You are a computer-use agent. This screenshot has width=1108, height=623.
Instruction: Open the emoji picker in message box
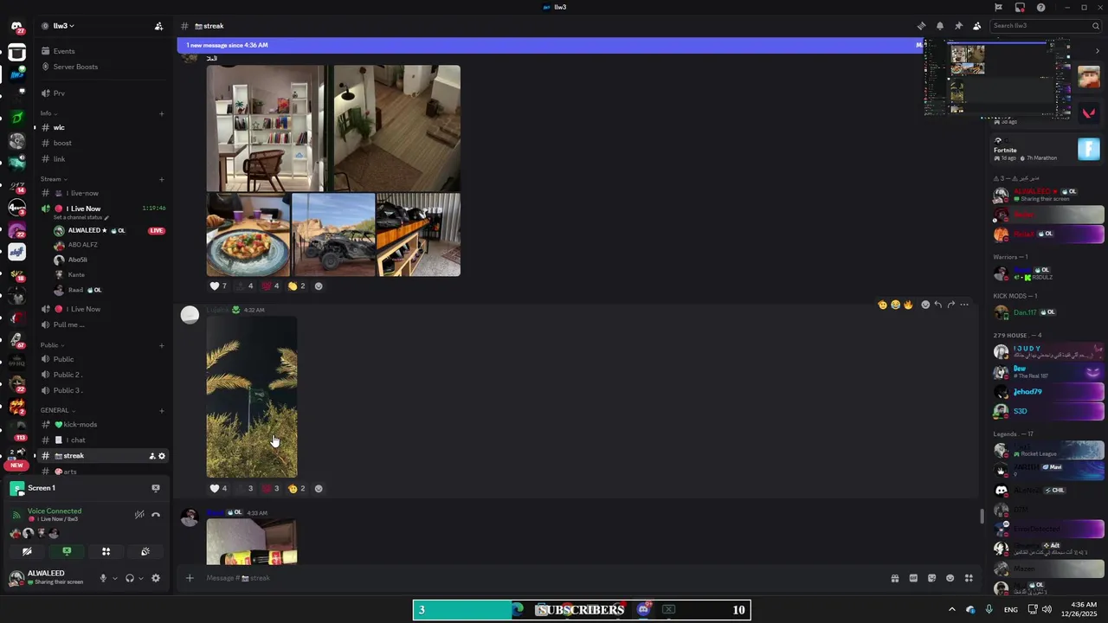pyautogui.click(x=950, y=578)
